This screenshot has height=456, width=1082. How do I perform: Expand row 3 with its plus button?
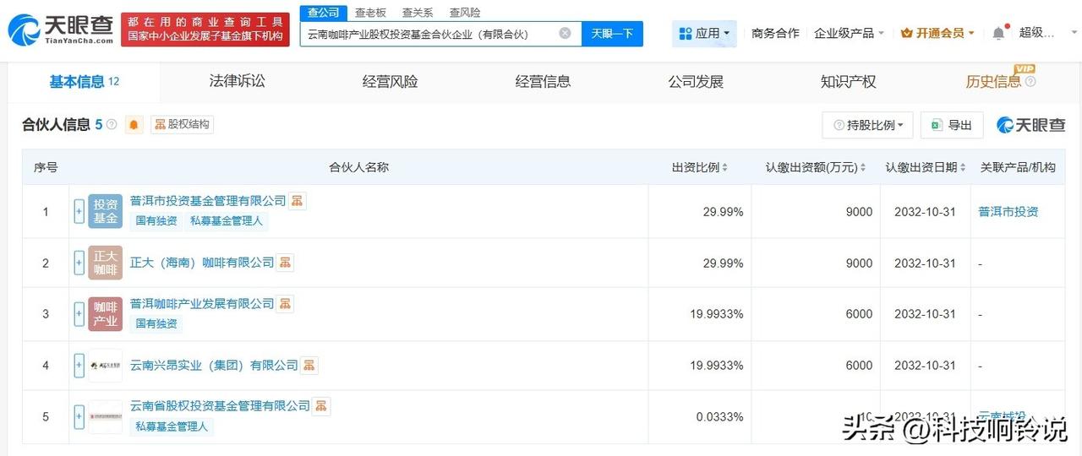click(79, 313)
